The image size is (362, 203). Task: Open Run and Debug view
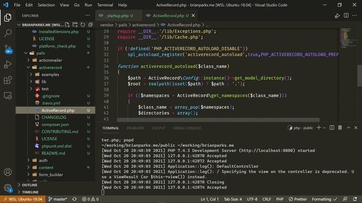click(x=7, y=65)
